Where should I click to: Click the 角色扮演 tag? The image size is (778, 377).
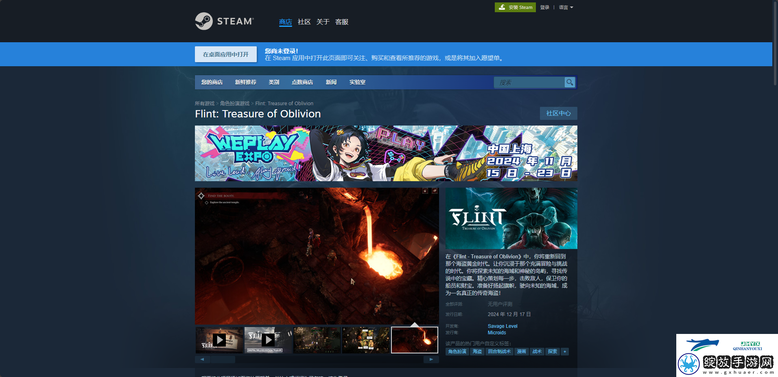tap(457, 352)
